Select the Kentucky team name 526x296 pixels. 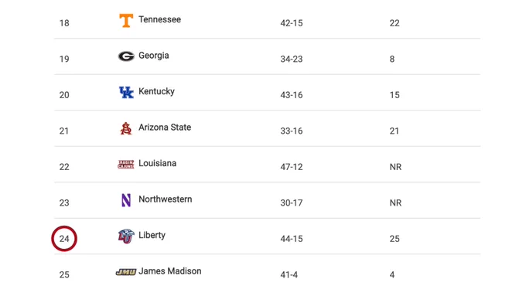pyautogui.click(x=157, y=91)
